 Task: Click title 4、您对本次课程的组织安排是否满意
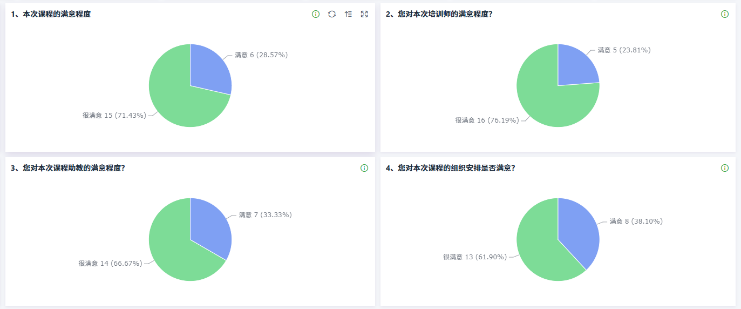450,169
